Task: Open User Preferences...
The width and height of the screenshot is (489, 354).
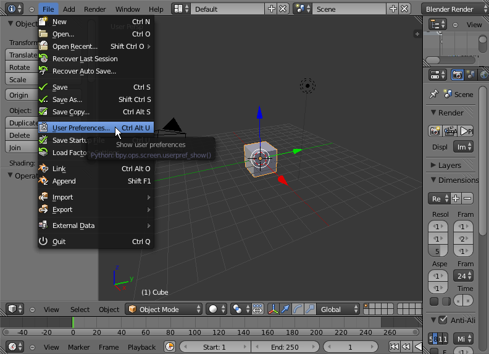Action: point(96,128)
